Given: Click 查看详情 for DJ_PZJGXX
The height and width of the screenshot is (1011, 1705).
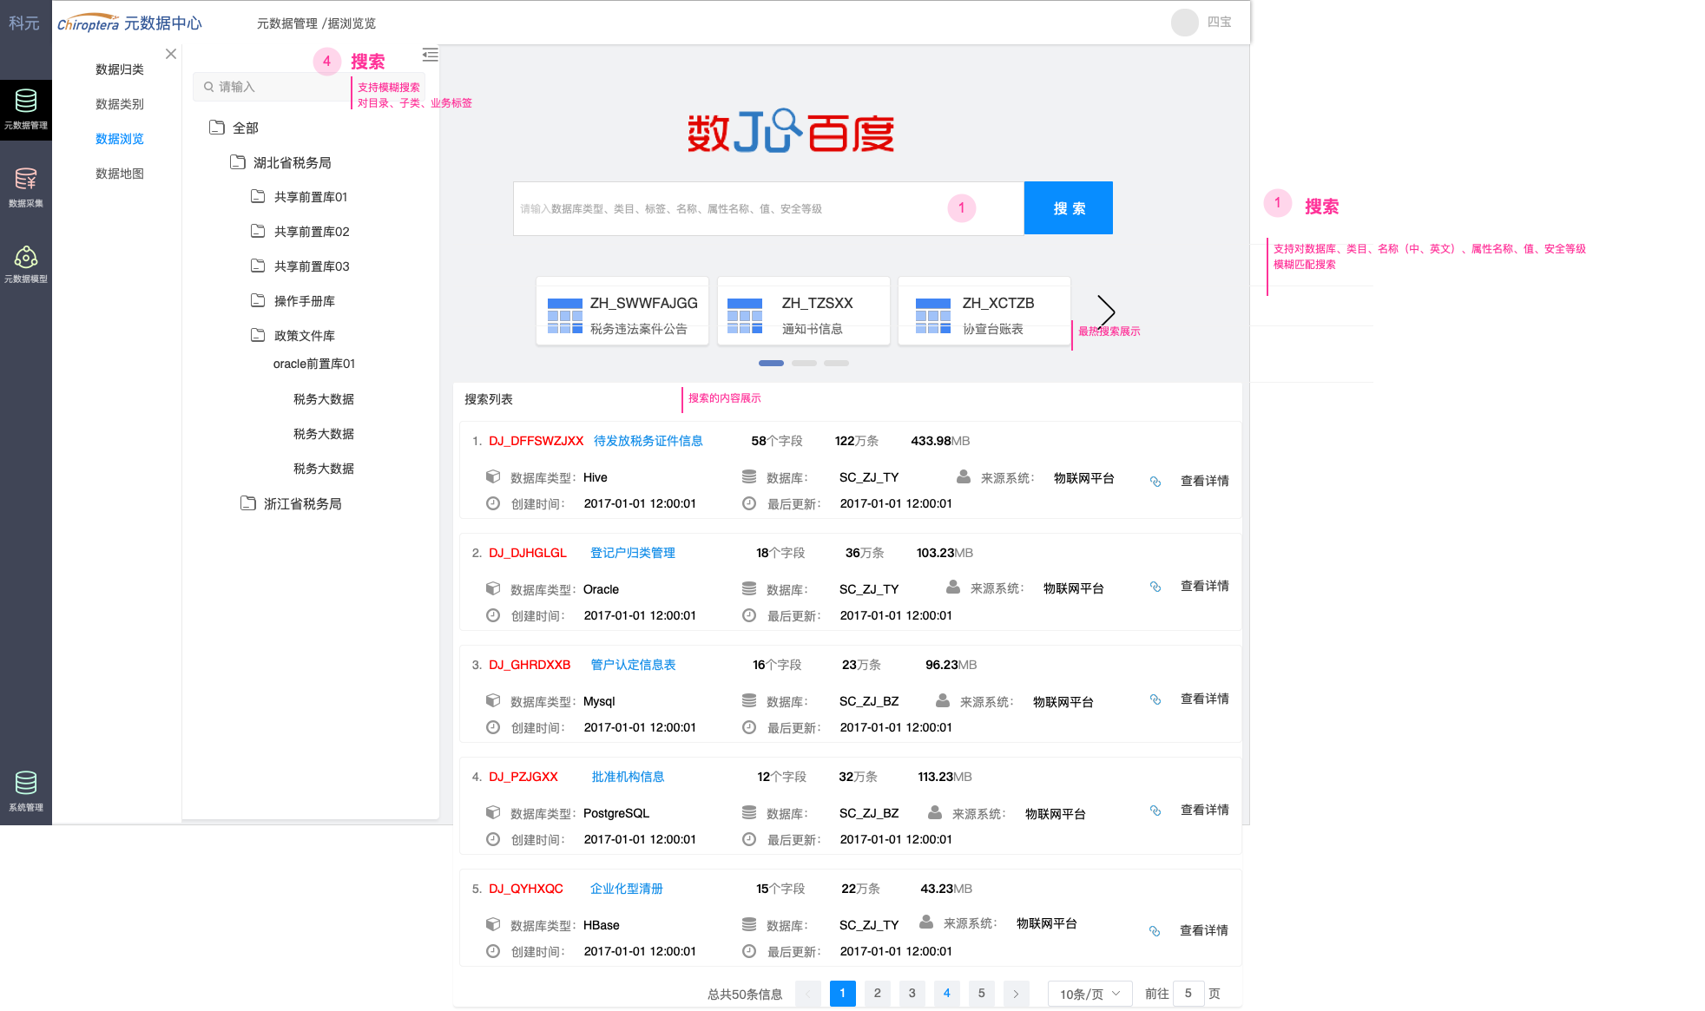Looking at the screenshot, I should tap(1205, 811).
